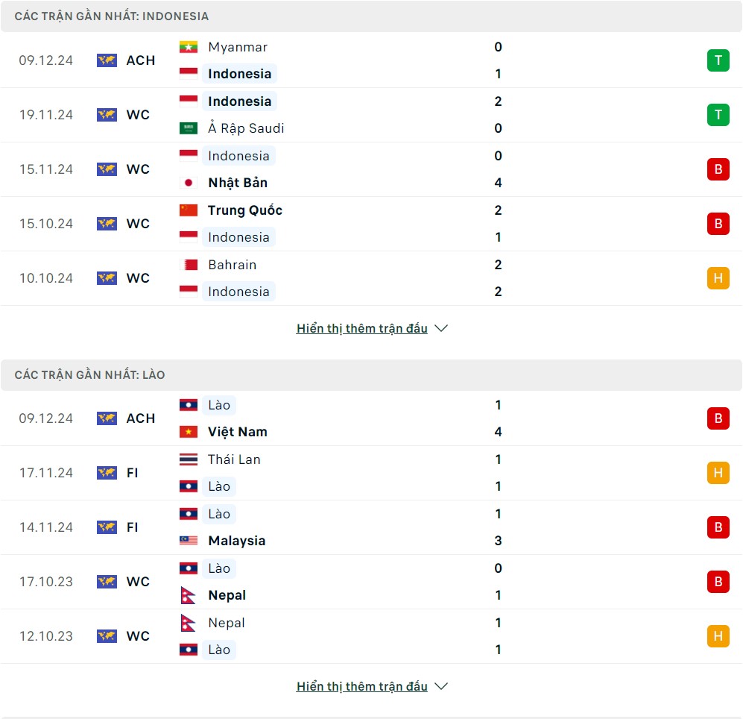Click the Vietnam flag next to Việt Nam
This screenshot has width=743, height=719.
189,432
